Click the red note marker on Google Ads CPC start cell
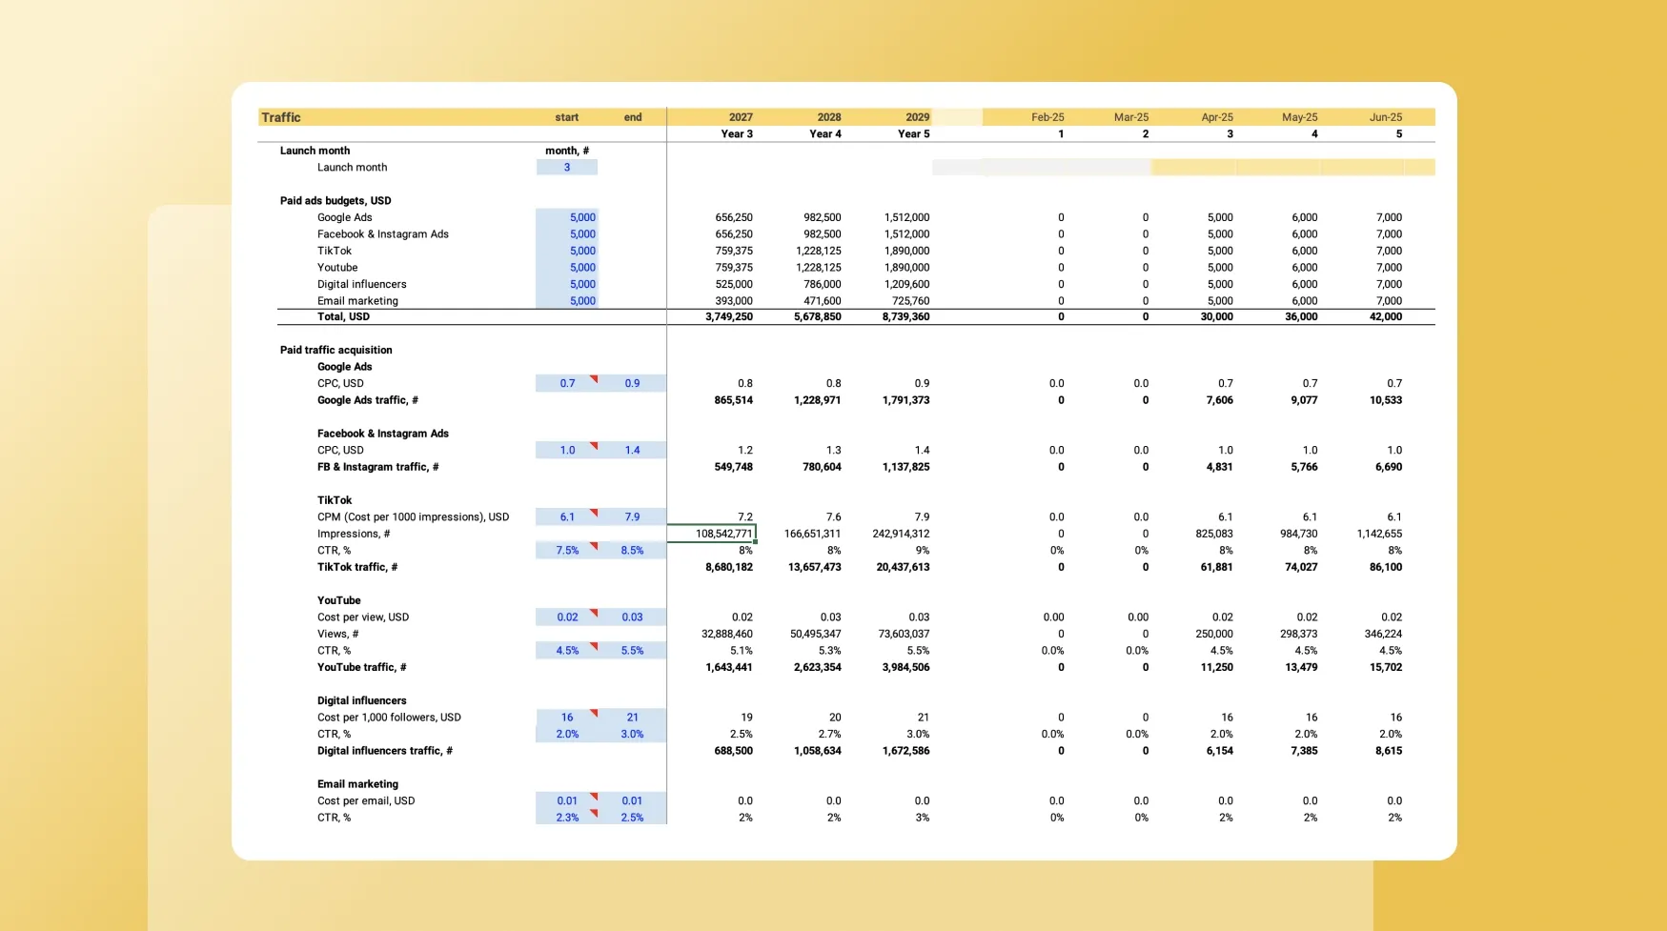The height and width of the screenshot is (931, 1667). (594, 379)
